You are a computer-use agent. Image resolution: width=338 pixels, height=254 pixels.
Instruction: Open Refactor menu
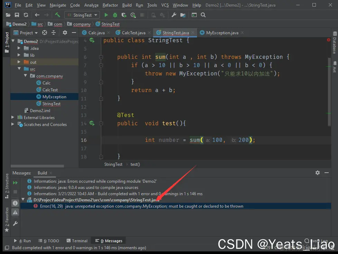pos(110,5)
